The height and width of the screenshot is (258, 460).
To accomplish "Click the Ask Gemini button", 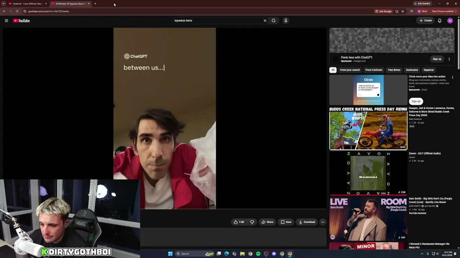I will tap(422, 4).
